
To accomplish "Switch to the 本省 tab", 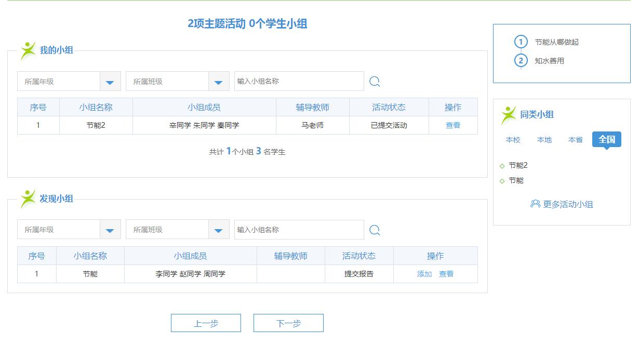I will tap(576, 140).
